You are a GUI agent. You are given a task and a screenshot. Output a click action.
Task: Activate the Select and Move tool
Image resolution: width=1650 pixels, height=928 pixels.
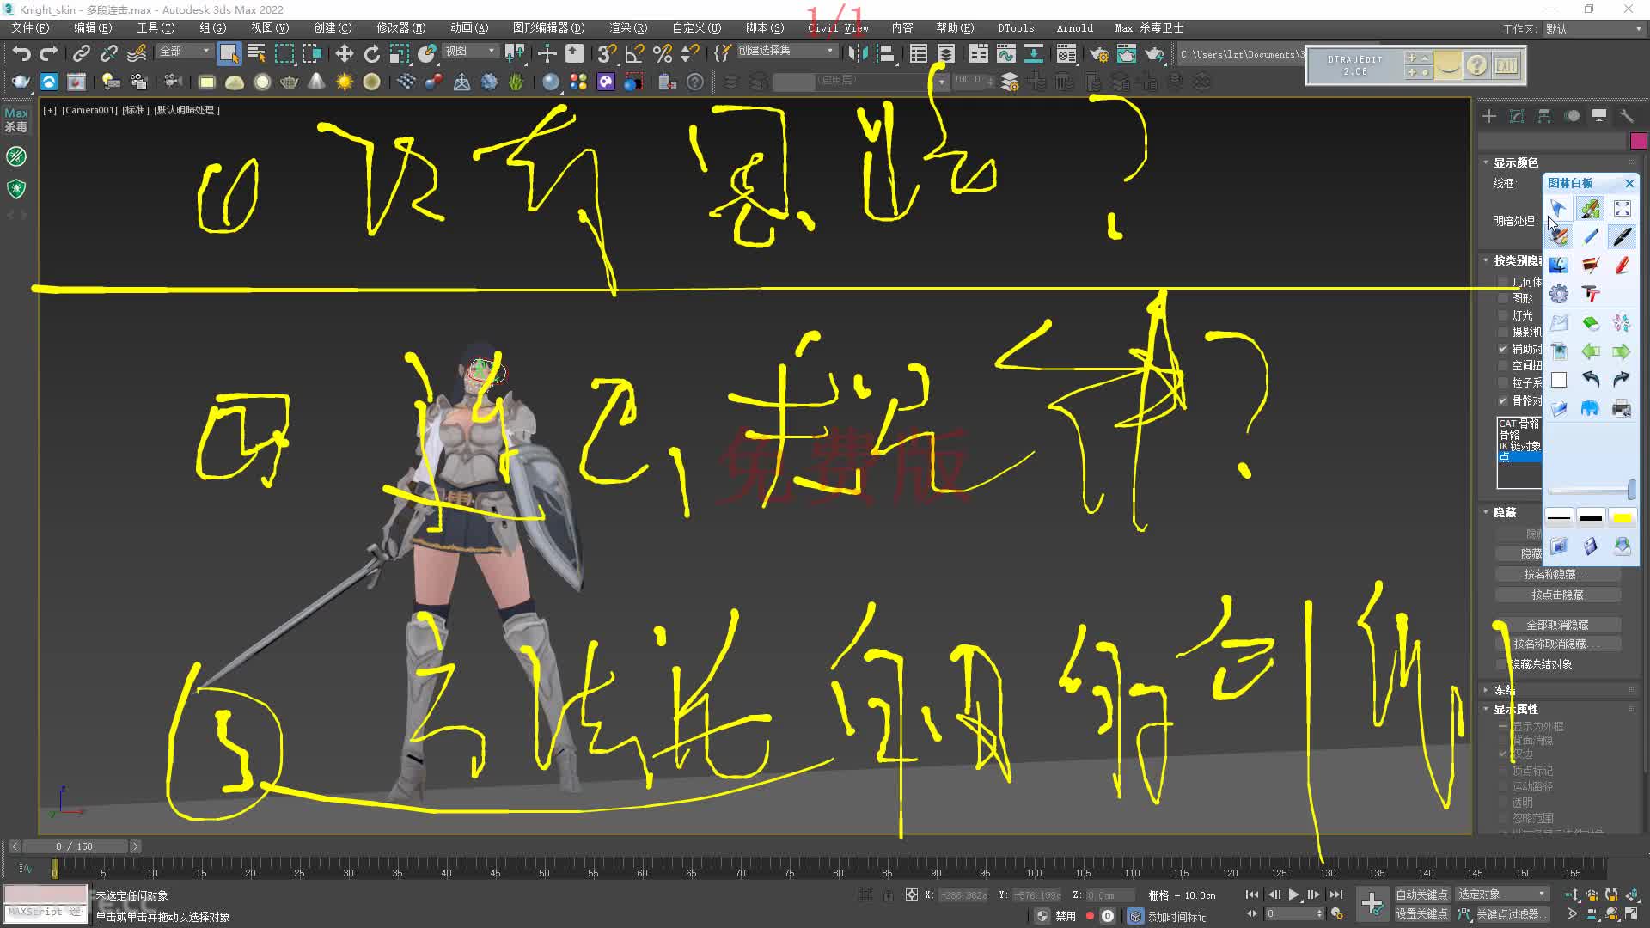(x=345, y=54)
